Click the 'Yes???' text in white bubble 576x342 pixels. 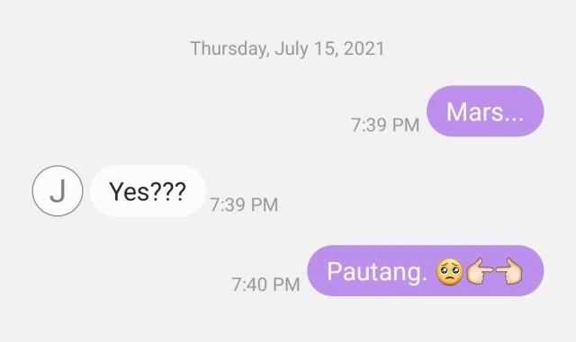148,191
